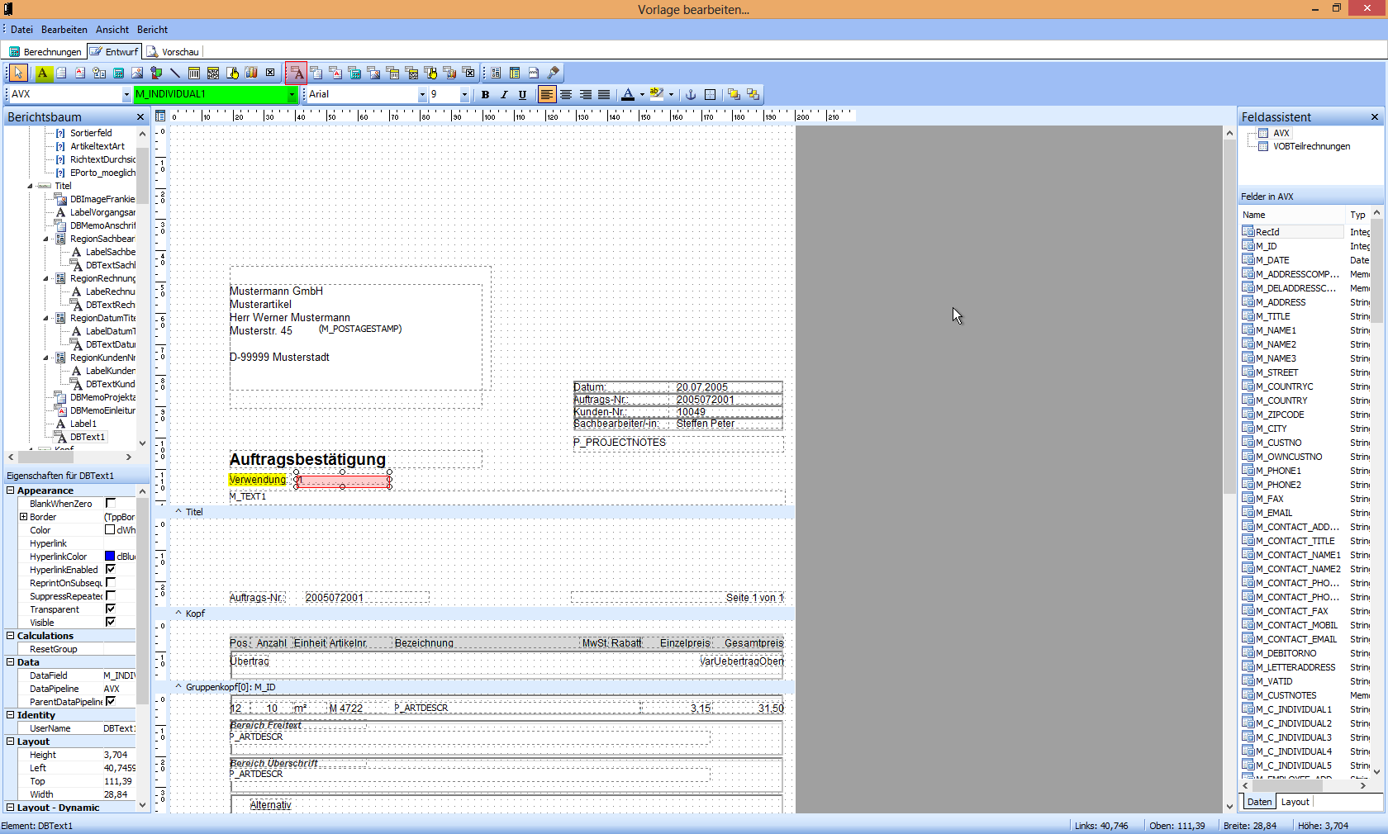Select the DBImage component tool

(373, 73)
